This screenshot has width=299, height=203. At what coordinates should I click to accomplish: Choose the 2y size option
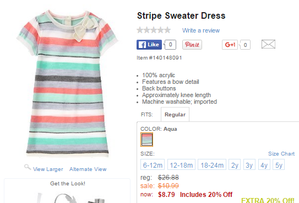235,164
